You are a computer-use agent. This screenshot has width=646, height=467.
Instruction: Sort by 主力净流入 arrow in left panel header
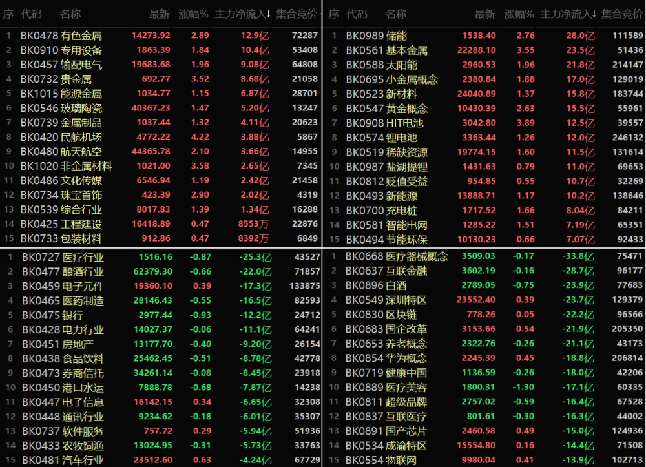pyautogui.click(x=269, y=14)
